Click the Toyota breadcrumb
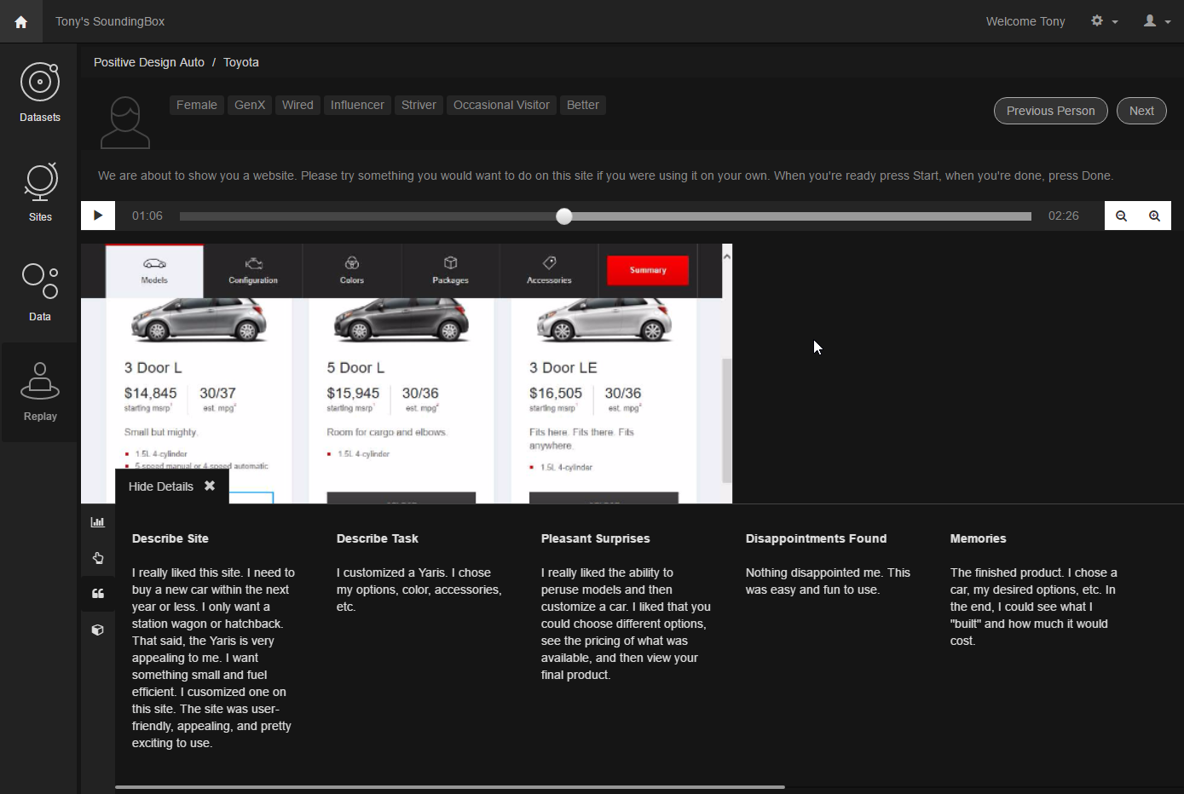This screenshot has width=1184, height=794. click(x=241, y=62)
